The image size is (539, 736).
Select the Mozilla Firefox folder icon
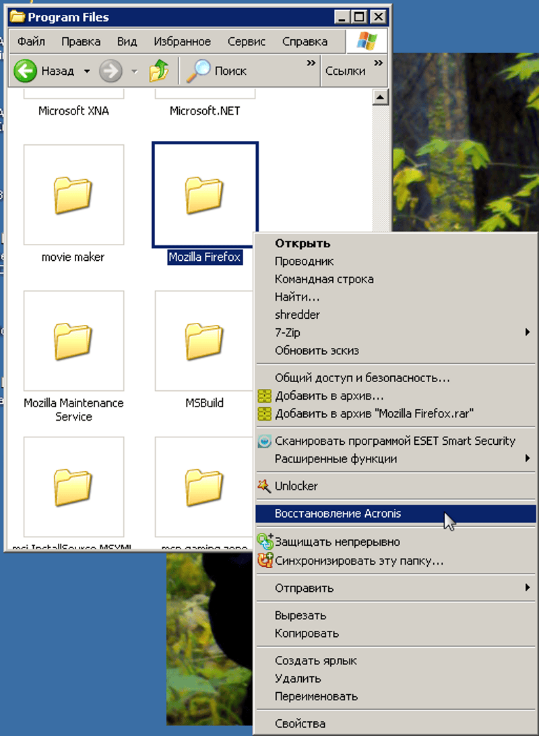[205, 195]
